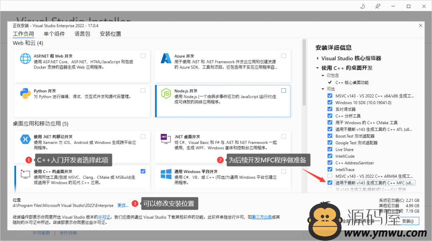Click the .NET 桌面开发 card title

point(187,137)
